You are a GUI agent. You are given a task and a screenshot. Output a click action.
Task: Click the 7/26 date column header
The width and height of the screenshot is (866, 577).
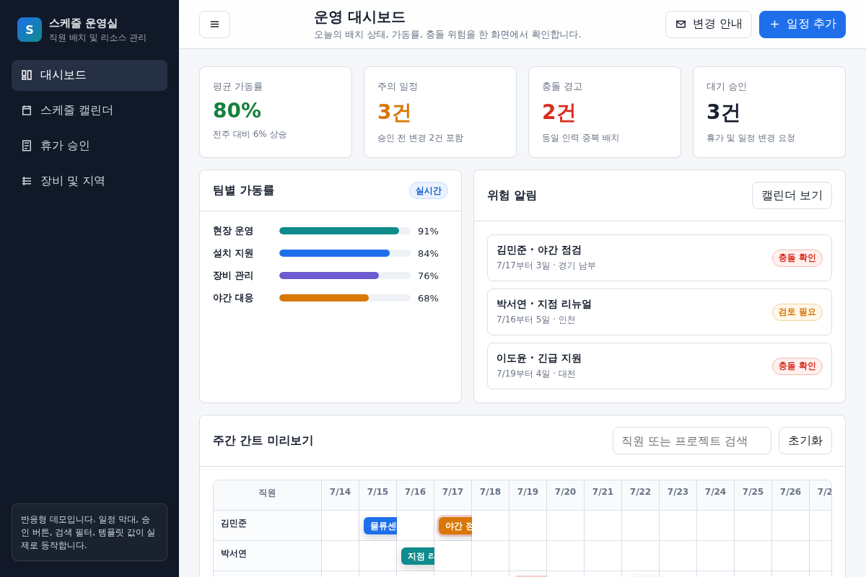point(791,495)
